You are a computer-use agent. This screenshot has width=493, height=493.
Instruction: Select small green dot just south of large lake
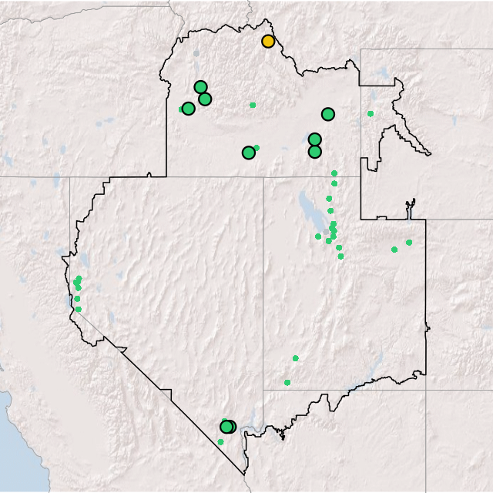pyautogui.click(x=318, y=236)
